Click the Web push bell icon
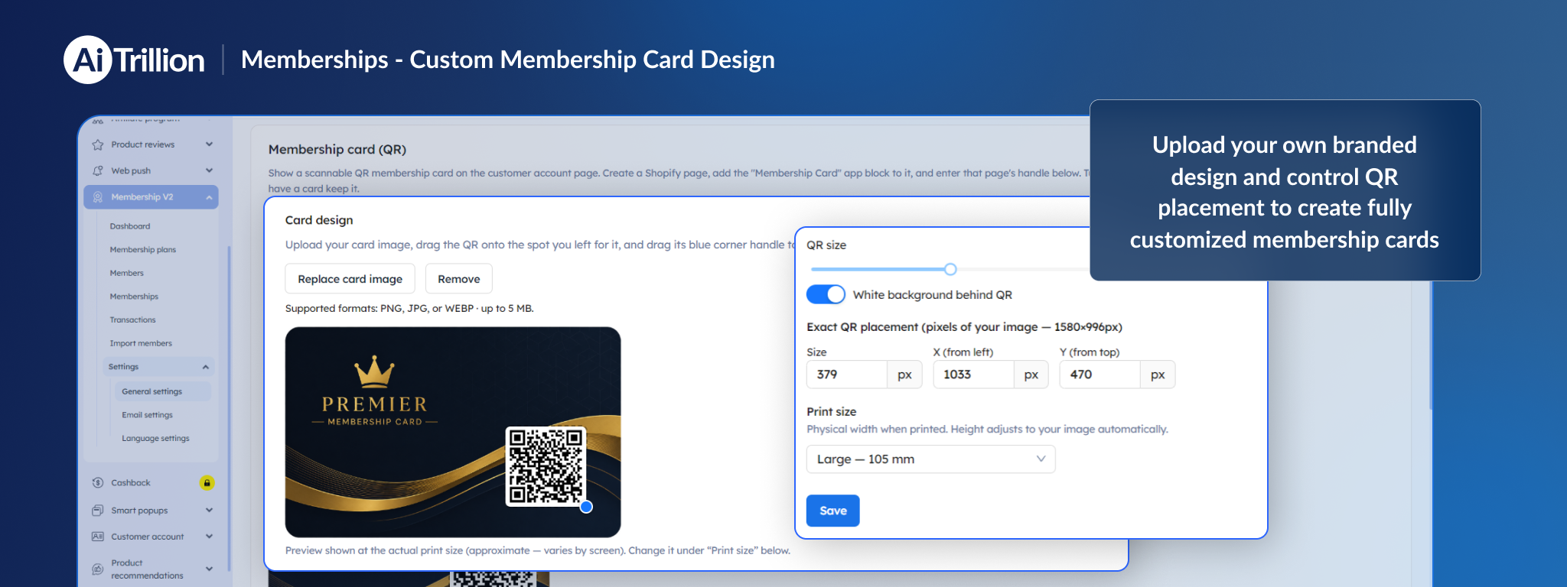The image size is (1567, 587). (98, 170)
